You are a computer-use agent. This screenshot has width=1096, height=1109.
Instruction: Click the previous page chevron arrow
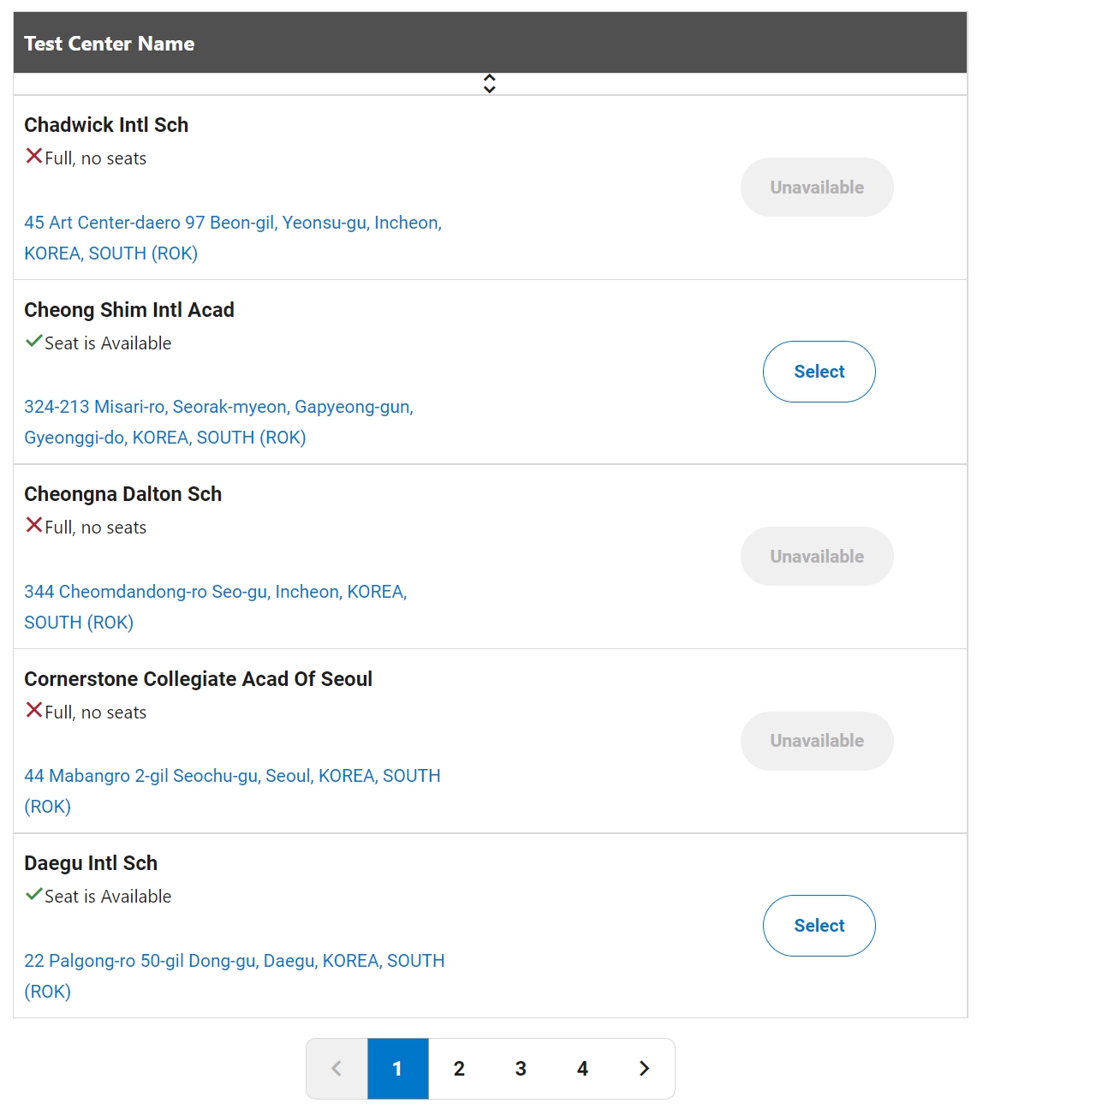(337, 1069)
